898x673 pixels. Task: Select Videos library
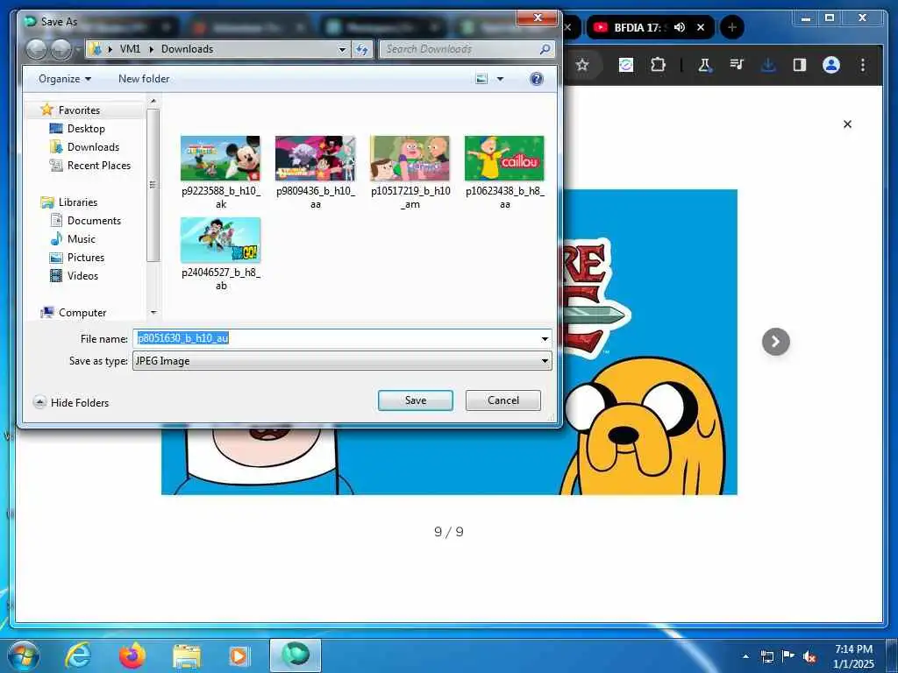pyautogui.click(x=82, y=275)
